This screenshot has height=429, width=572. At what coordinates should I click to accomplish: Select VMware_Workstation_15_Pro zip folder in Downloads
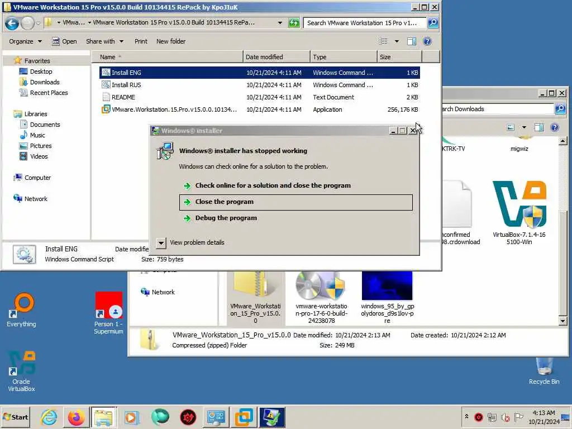(x=255, y=298)
